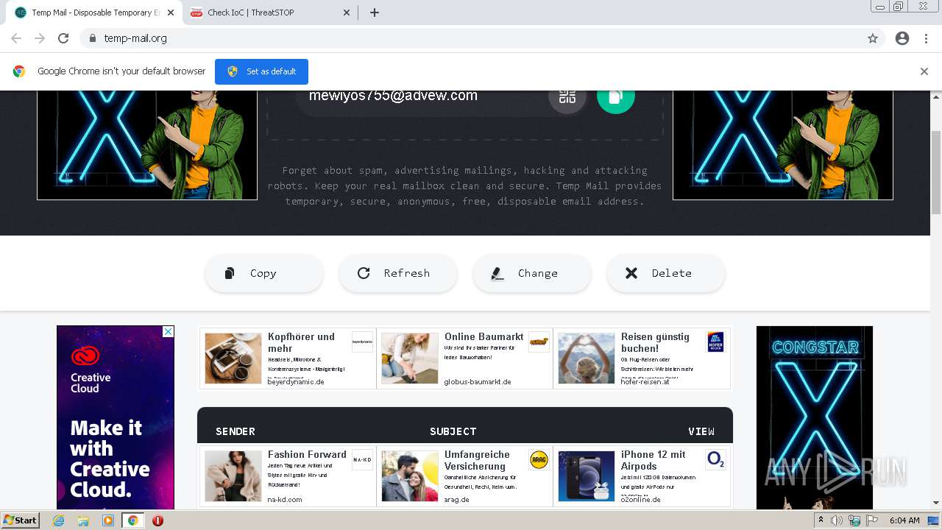942x530 pixels.
Task: Open the Opera icon in taskbar
Action: coord(157,520)
